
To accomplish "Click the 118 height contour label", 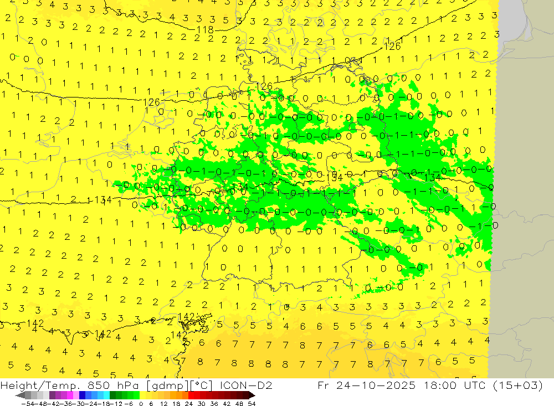I will pos(205,30).
